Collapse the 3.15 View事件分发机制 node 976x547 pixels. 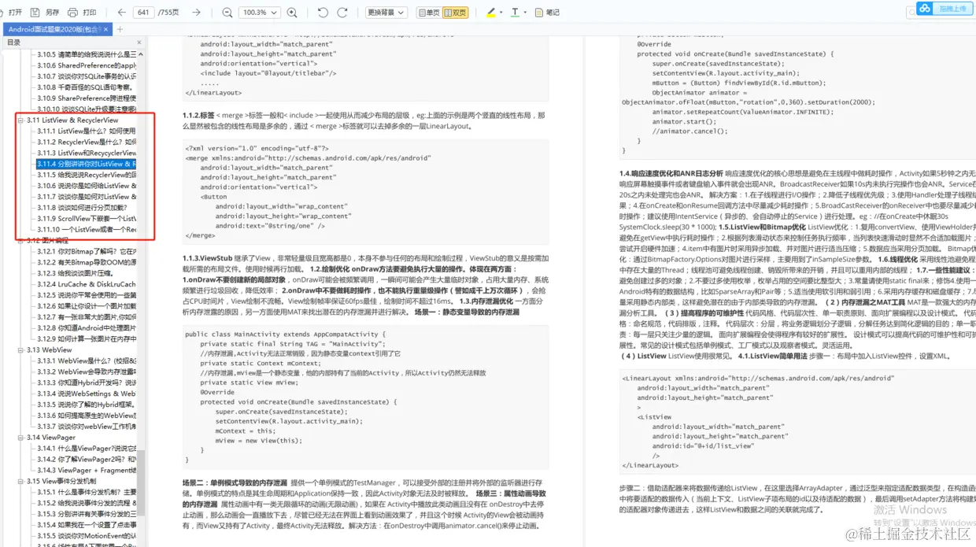coord(21,481)
